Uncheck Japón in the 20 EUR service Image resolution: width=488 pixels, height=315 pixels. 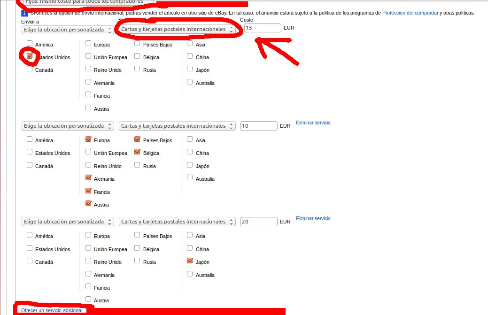190,261
